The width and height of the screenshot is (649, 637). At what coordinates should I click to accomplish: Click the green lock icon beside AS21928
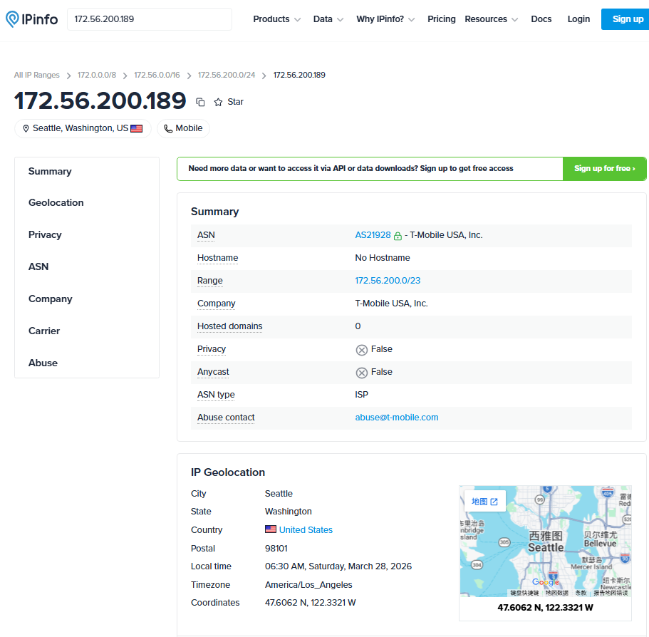(x=398, y=236)
